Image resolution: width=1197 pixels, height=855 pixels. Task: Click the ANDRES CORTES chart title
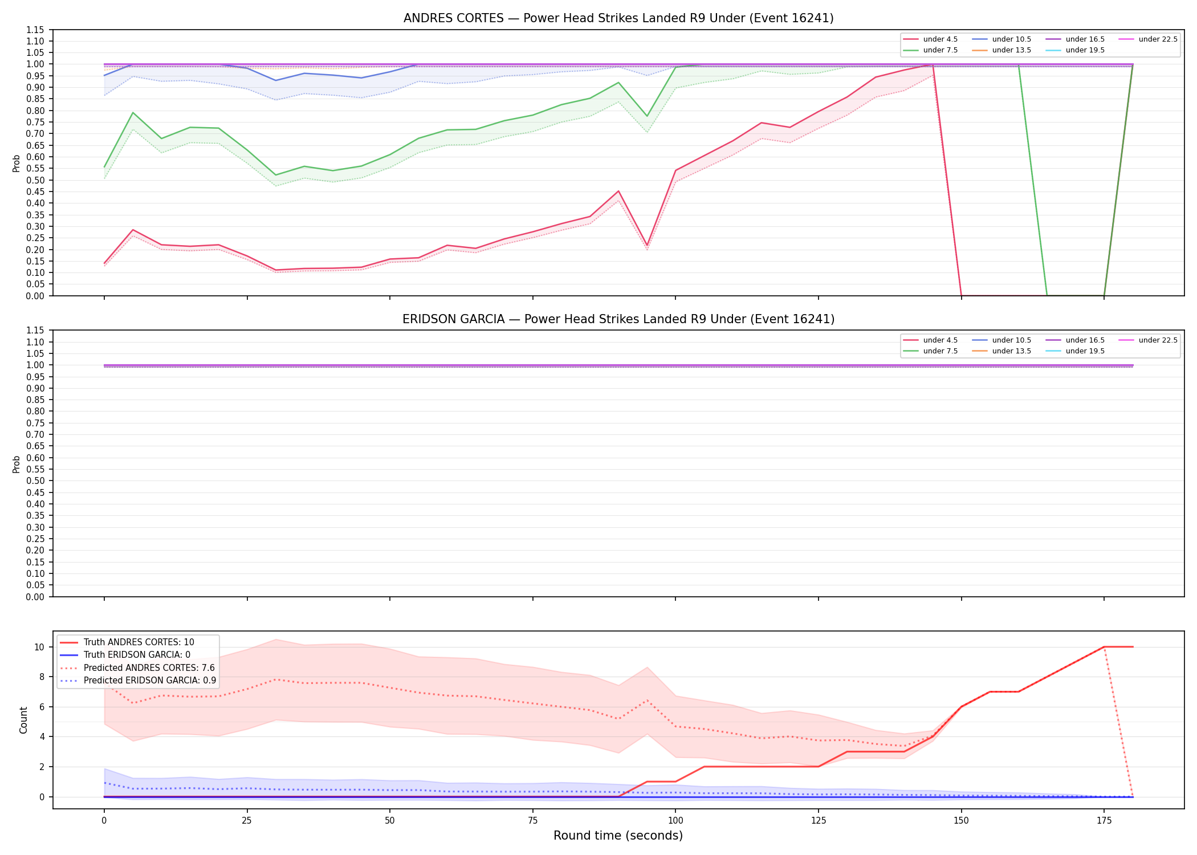pyautogui.click(x=618, y=18)
